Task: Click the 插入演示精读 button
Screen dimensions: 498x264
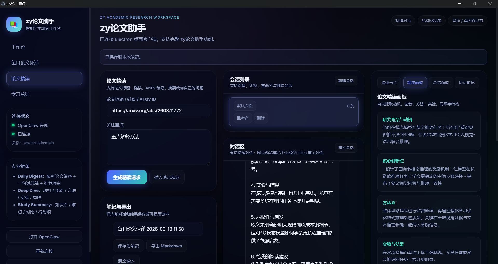Action: point(167,177)
